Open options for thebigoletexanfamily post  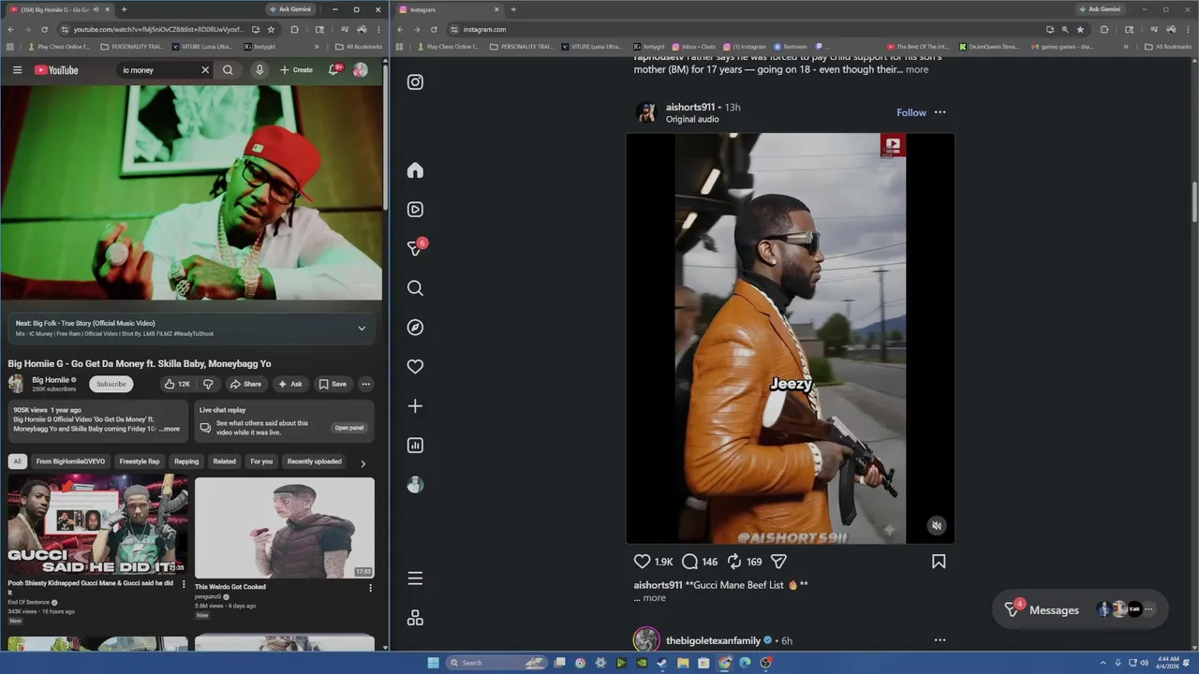[940, 640]
